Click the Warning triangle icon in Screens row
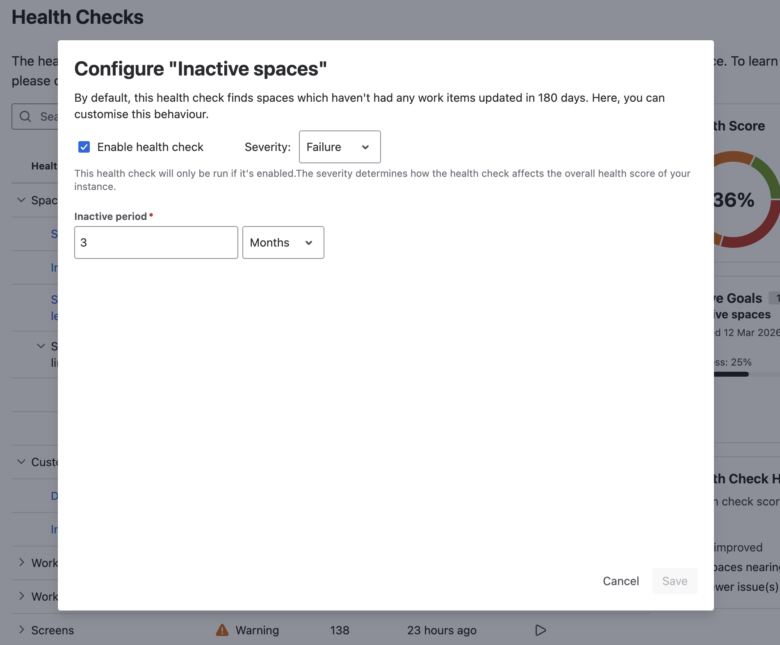 click(222, 630)
